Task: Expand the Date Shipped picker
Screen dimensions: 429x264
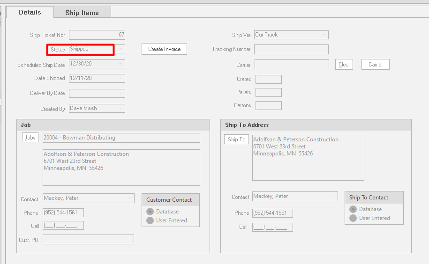Action: (x=120, y=78)
